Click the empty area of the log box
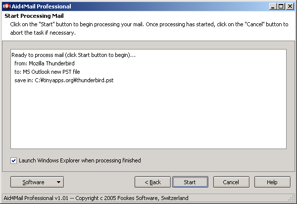 (x=148, y=119)
